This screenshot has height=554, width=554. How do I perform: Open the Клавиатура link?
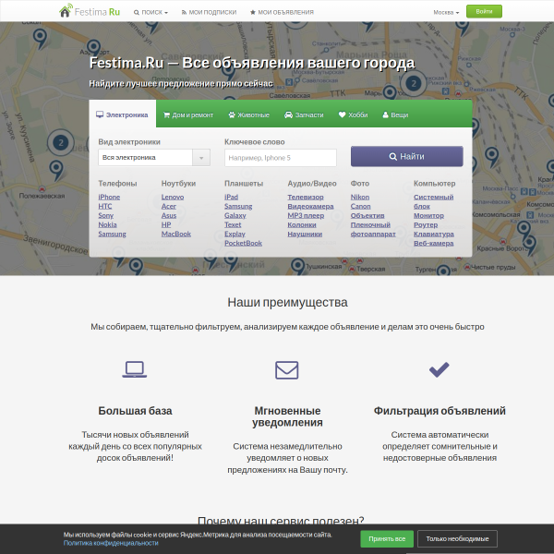point(434,234)
